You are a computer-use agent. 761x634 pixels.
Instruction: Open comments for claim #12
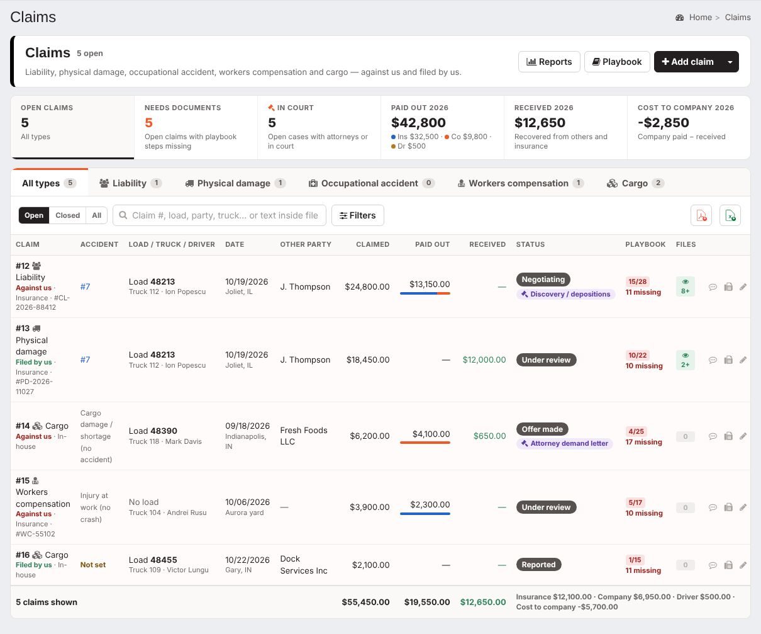click(713, 287)
